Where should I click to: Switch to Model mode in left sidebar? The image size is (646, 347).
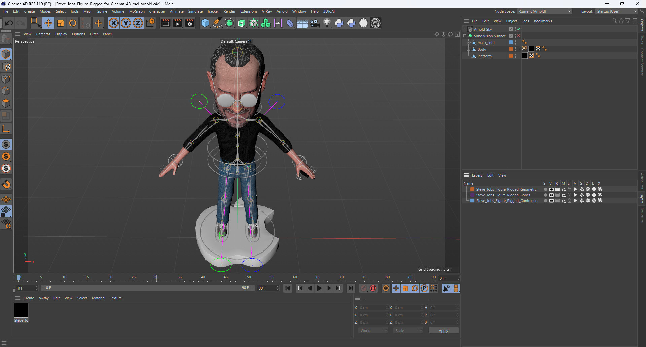coord(6,54)
